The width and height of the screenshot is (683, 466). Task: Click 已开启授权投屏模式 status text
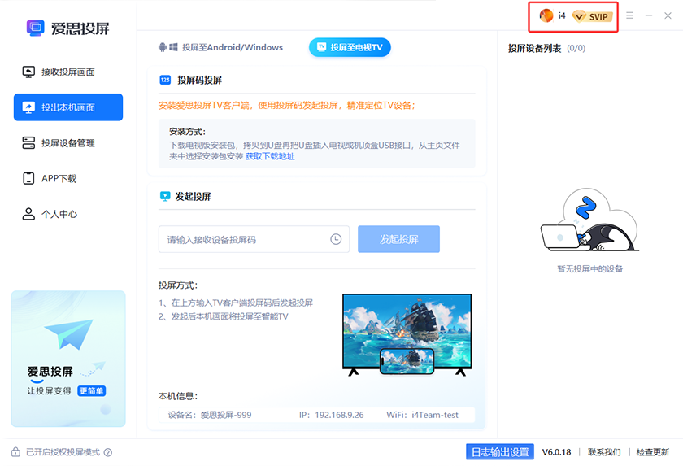tap(63, 452)
